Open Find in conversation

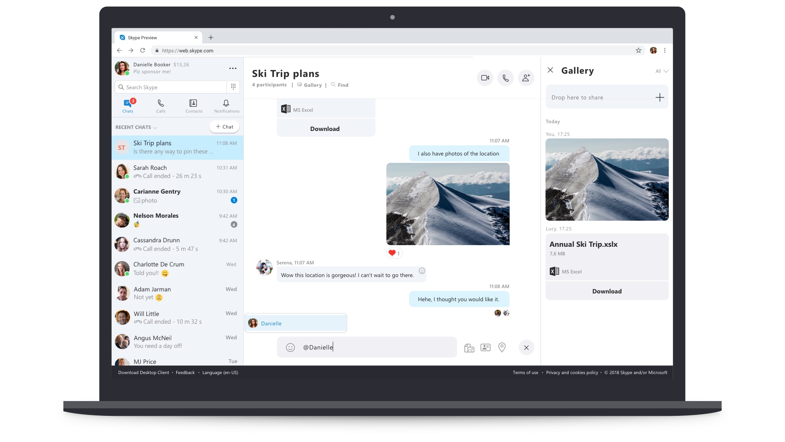(340, 85)
